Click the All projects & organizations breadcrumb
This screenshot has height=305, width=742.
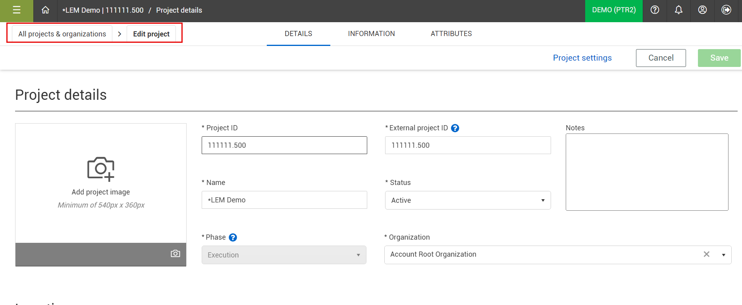[x=62, y=34]
